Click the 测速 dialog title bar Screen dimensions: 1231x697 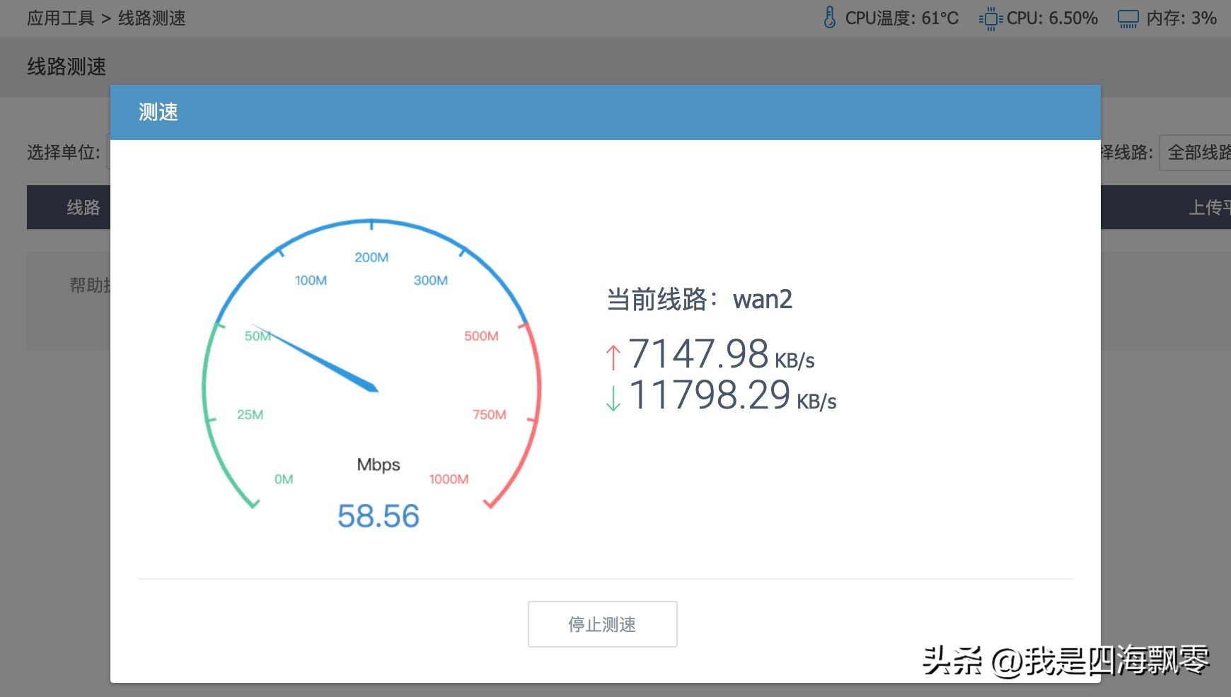158,112
